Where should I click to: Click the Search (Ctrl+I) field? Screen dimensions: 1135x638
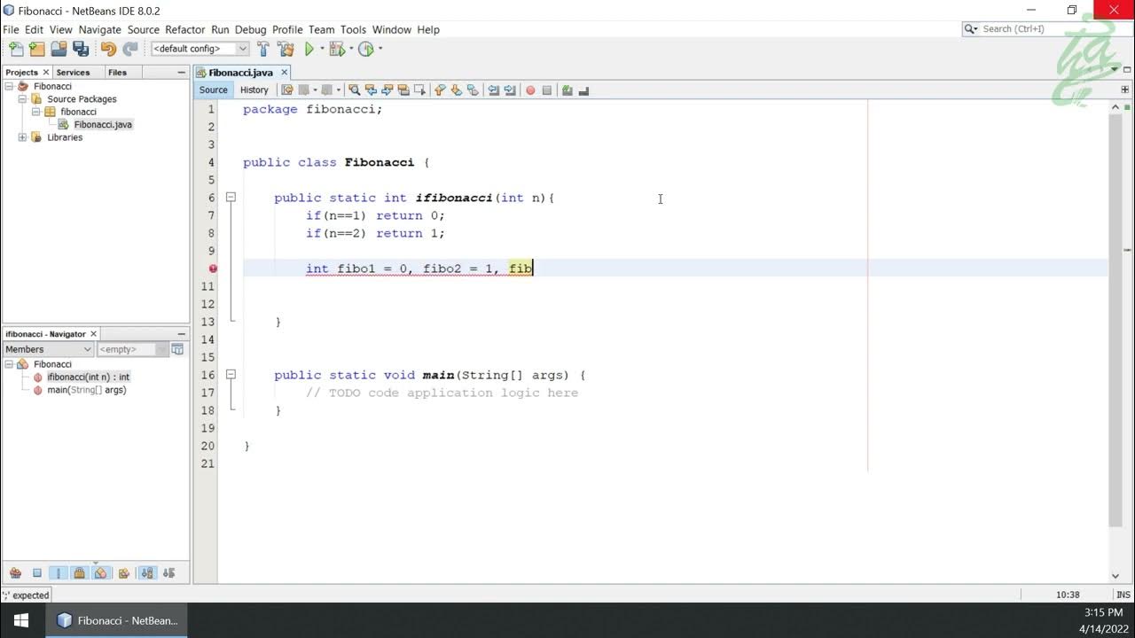click(x=1046, y=29)
